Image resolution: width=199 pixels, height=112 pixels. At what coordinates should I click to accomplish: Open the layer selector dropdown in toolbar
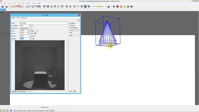pyautogui.click(x=106, y=6)
